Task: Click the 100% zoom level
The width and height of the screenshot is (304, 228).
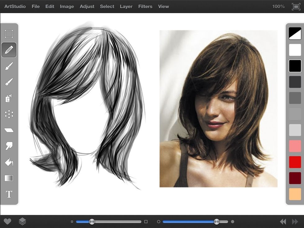Action: pyautogui.click(x=279, y=7)
